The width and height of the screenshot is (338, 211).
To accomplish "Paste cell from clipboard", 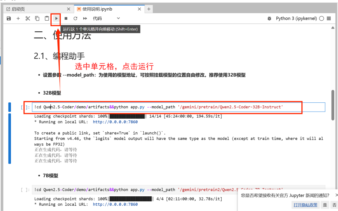I will (47, 18).
